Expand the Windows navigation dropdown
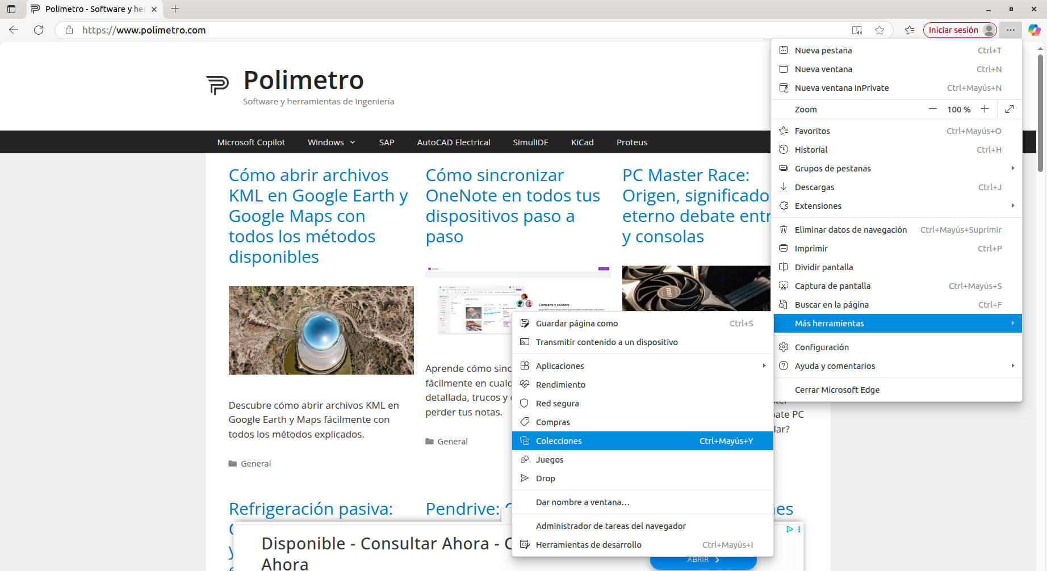 pyautogui.click(x=332, y=142)
